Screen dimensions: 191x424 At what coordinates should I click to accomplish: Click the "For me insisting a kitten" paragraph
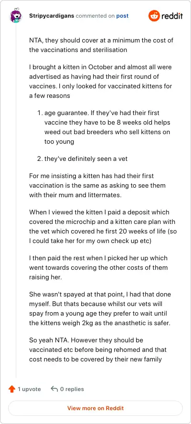click(97, 185)
